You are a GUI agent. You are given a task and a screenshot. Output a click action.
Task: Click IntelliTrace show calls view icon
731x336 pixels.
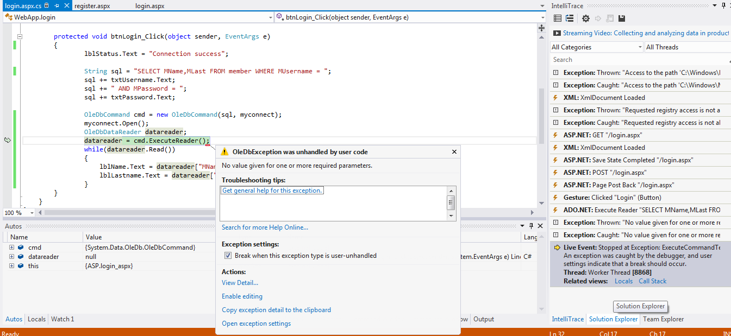(x=570, y=18)
